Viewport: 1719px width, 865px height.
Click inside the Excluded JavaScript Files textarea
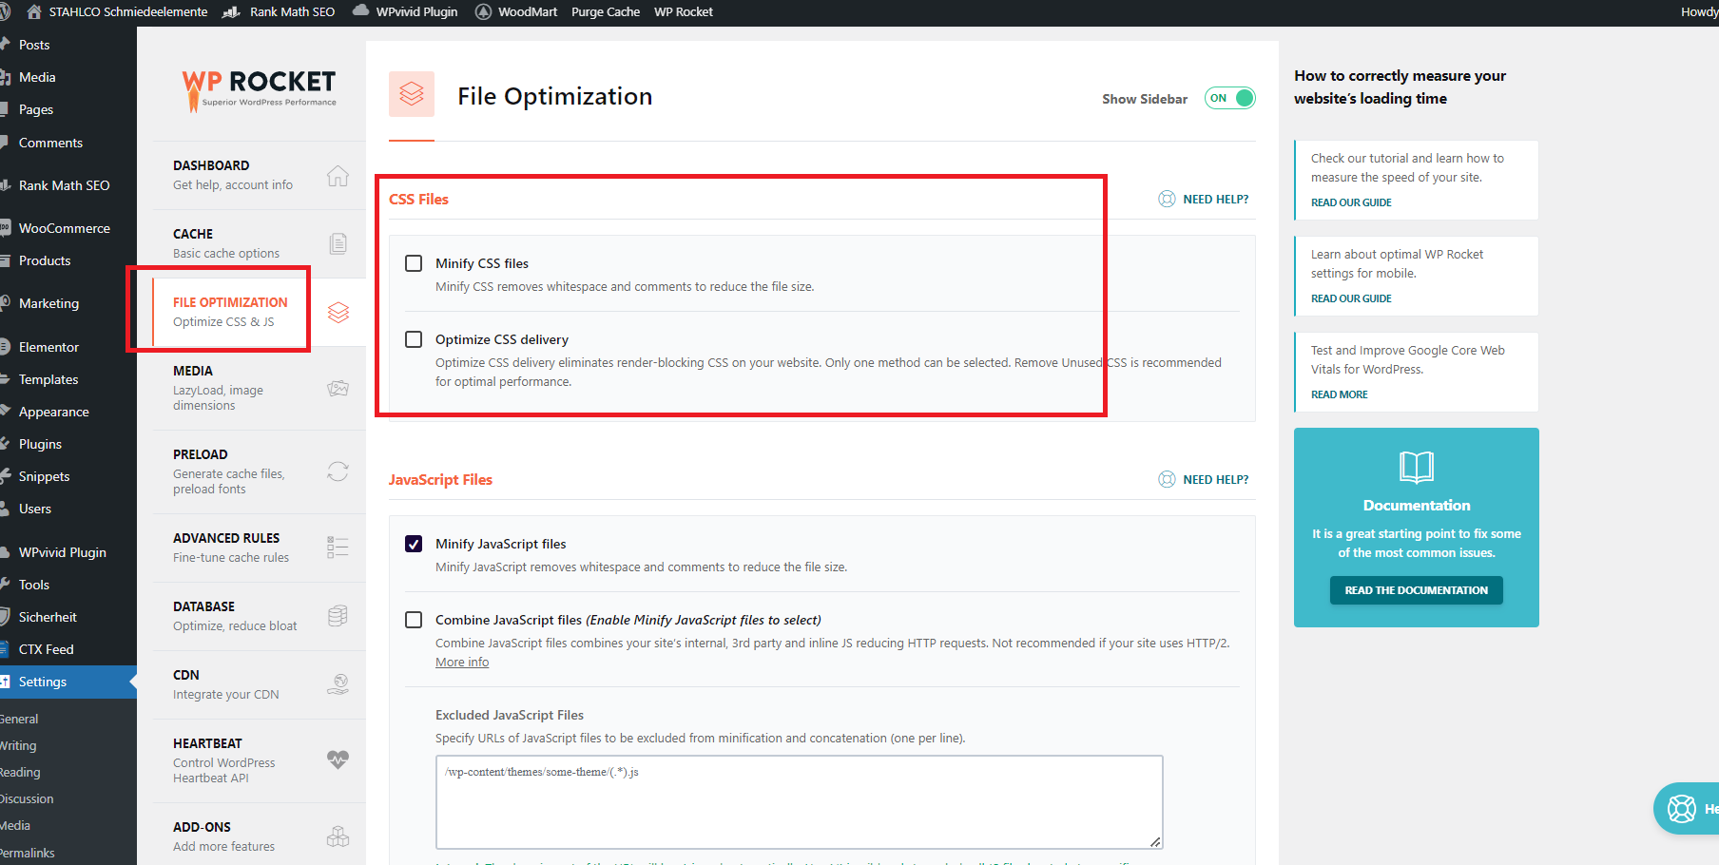[x=800, y=802]
